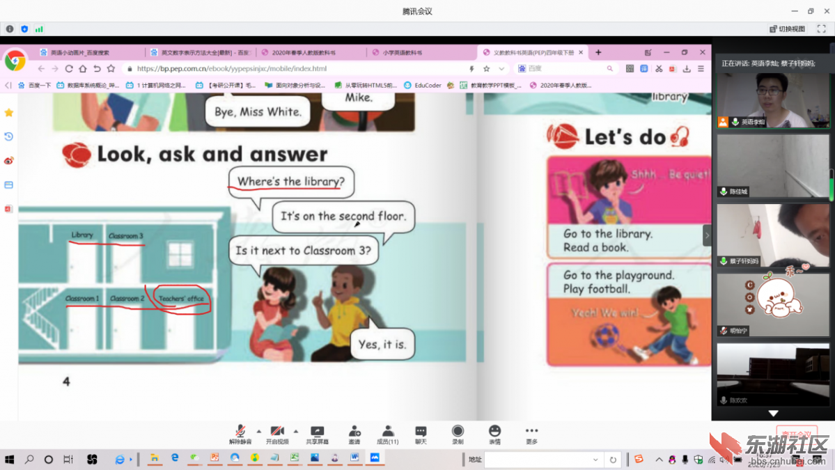Open Task View on the taskbar
Viewport: 835px width, 470px height.
tap(68, 459)
